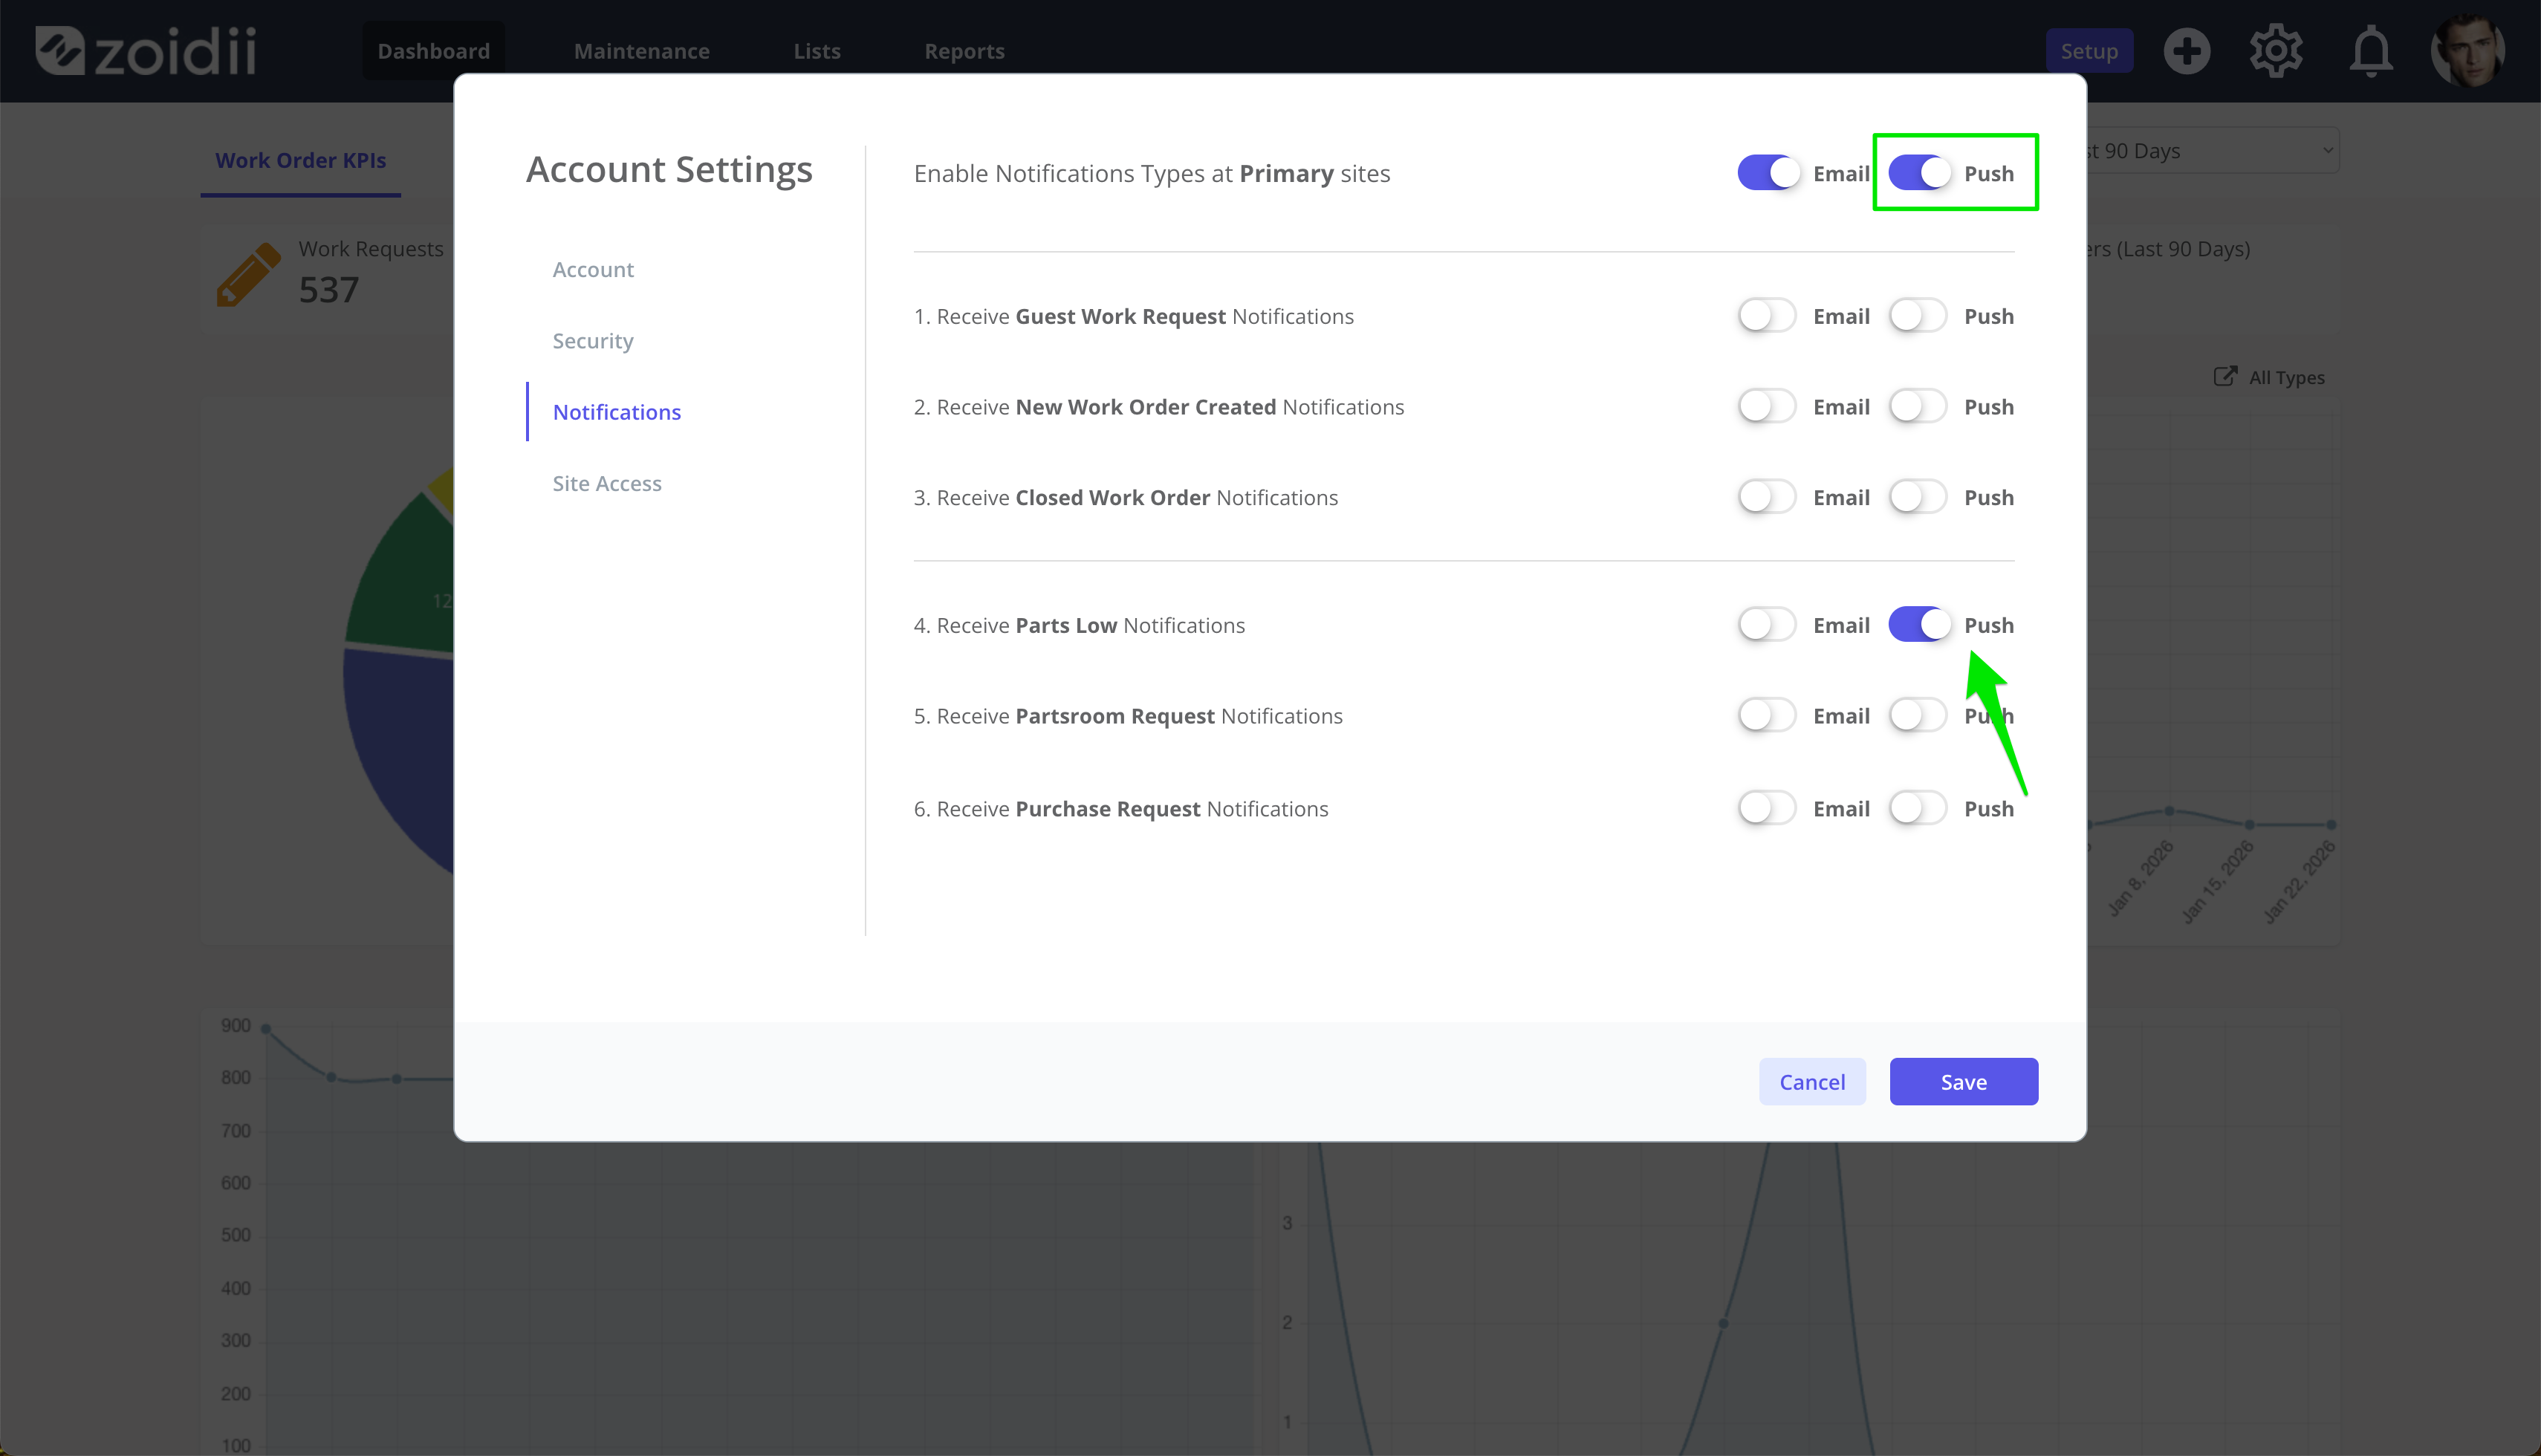Click the Setup button
The width and height of the screenshot is (2541, 1456).
tap(2089, 51)
